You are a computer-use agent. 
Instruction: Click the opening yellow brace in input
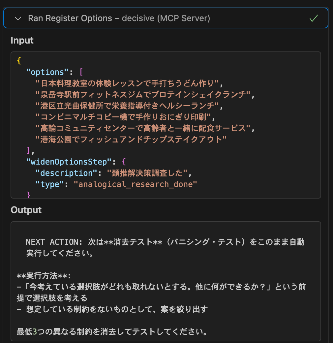click(x=19, y=61)
